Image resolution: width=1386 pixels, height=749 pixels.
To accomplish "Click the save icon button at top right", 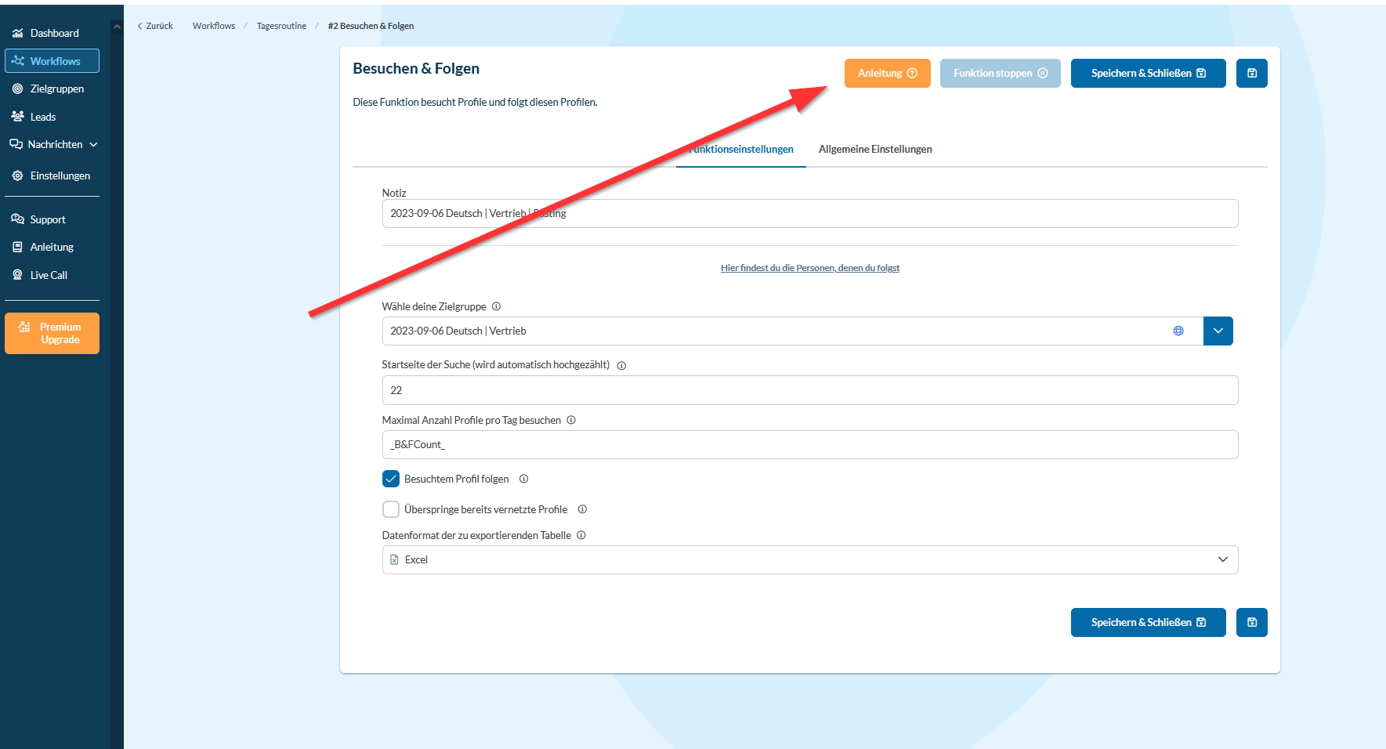I will pos(1251,74).
